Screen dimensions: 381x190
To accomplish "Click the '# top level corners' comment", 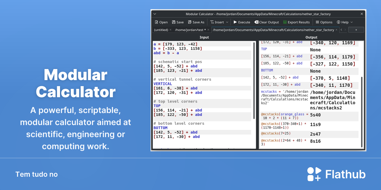I will [x=176, y=101].
